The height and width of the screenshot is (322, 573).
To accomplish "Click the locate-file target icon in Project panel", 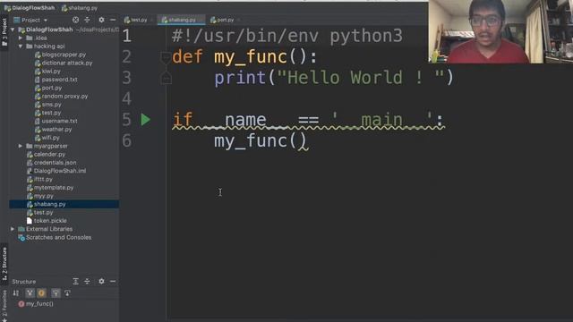I will pos(75,20).
